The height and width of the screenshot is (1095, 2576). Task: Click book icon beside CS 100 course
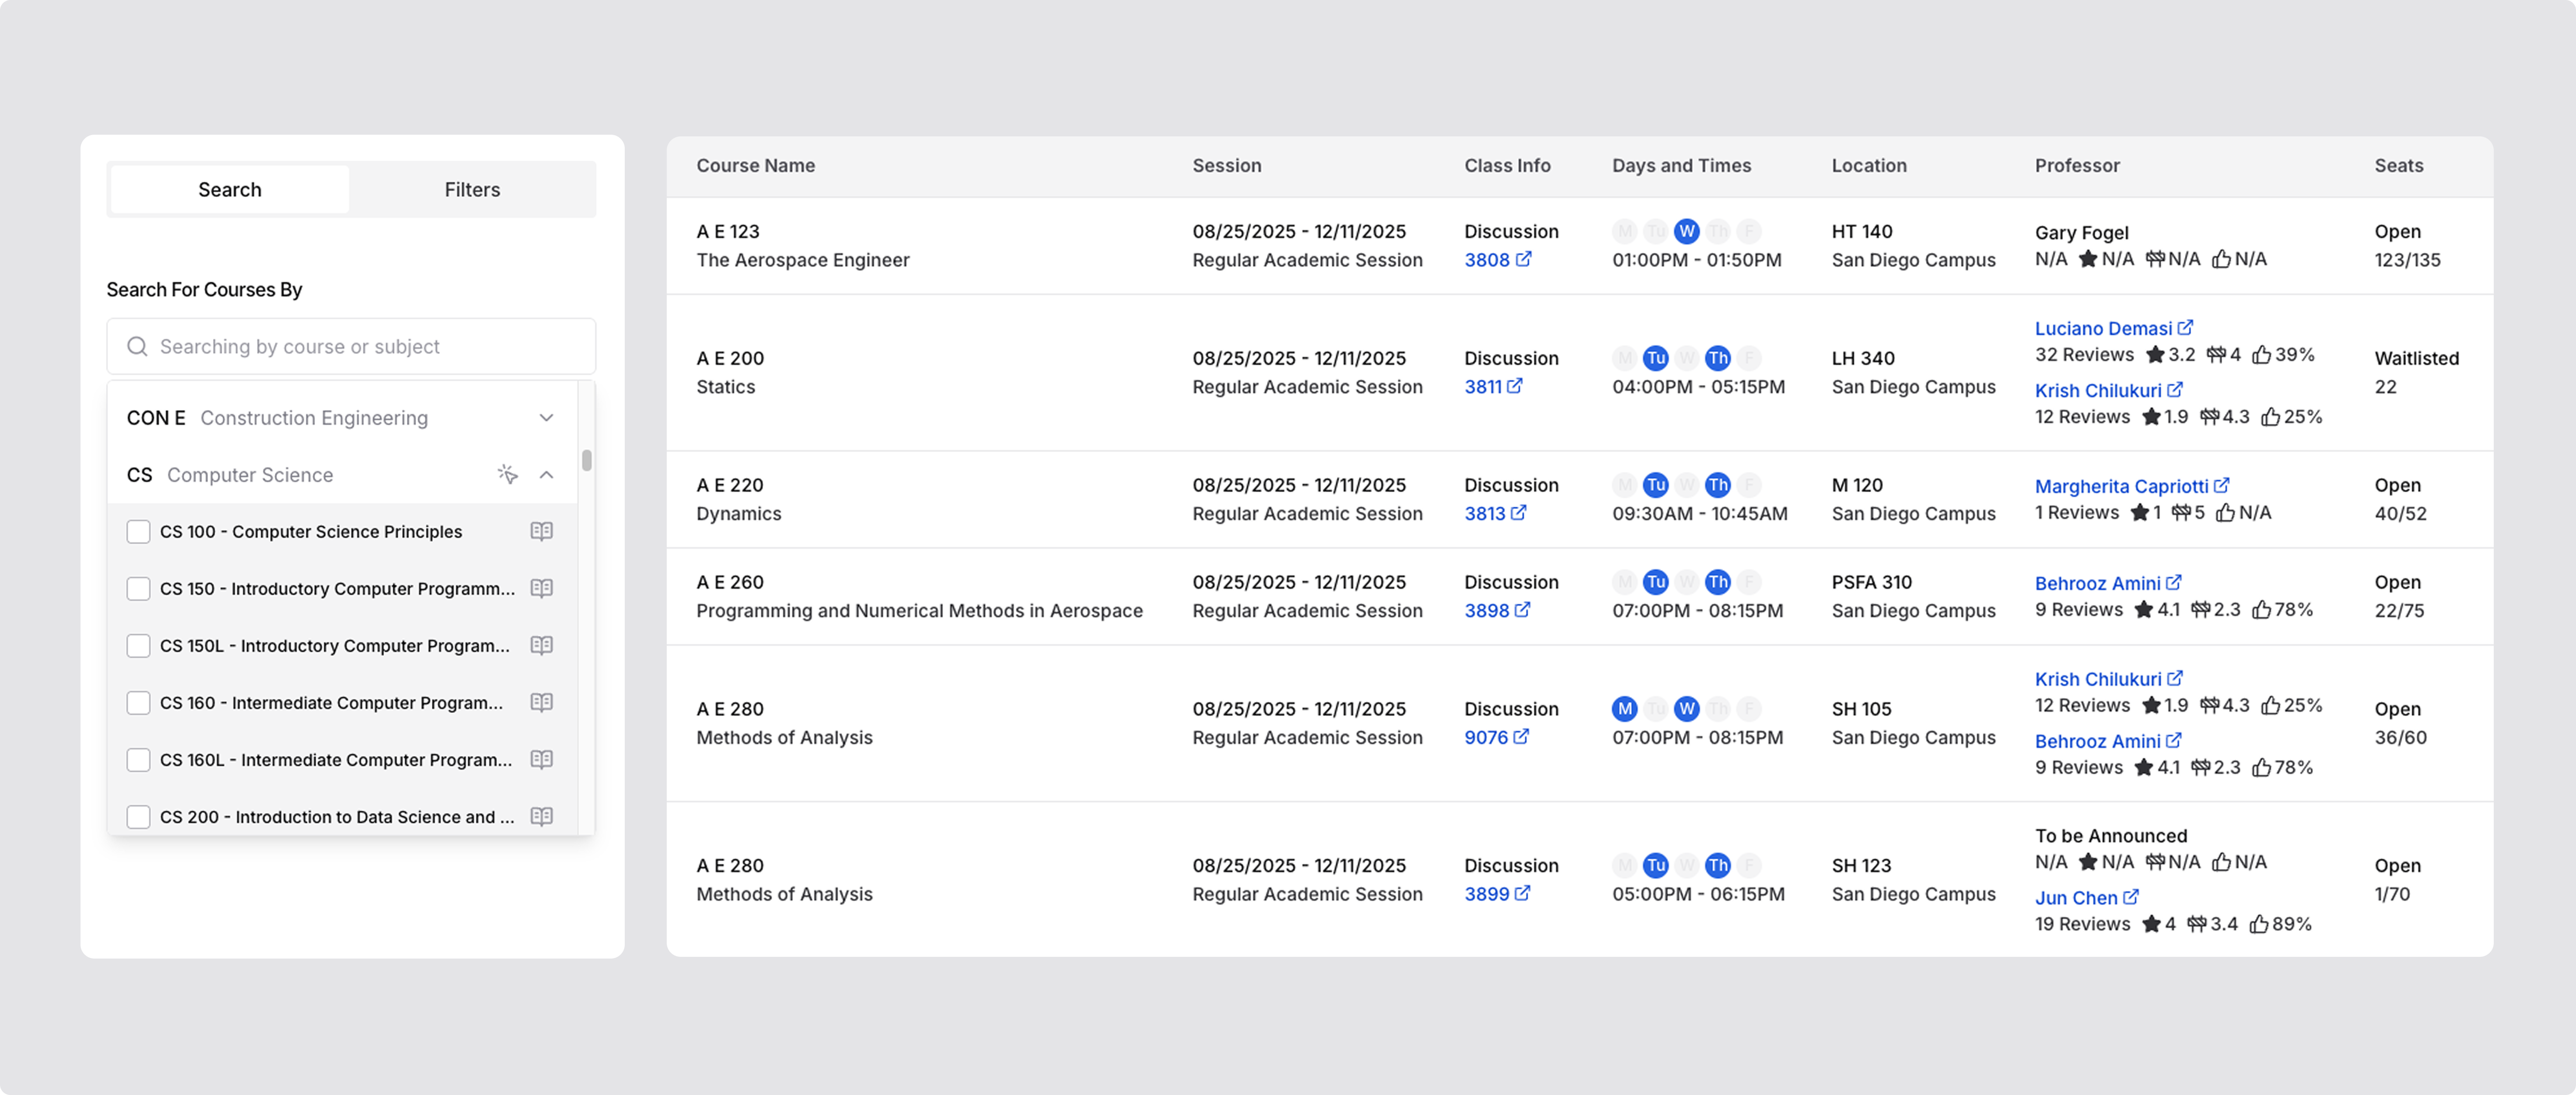click(541, 531)
